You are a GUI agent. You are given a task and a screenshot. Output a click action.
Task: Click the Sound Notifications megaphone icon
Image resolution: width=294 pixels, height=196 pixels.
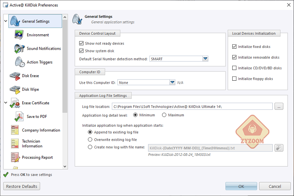19,48
